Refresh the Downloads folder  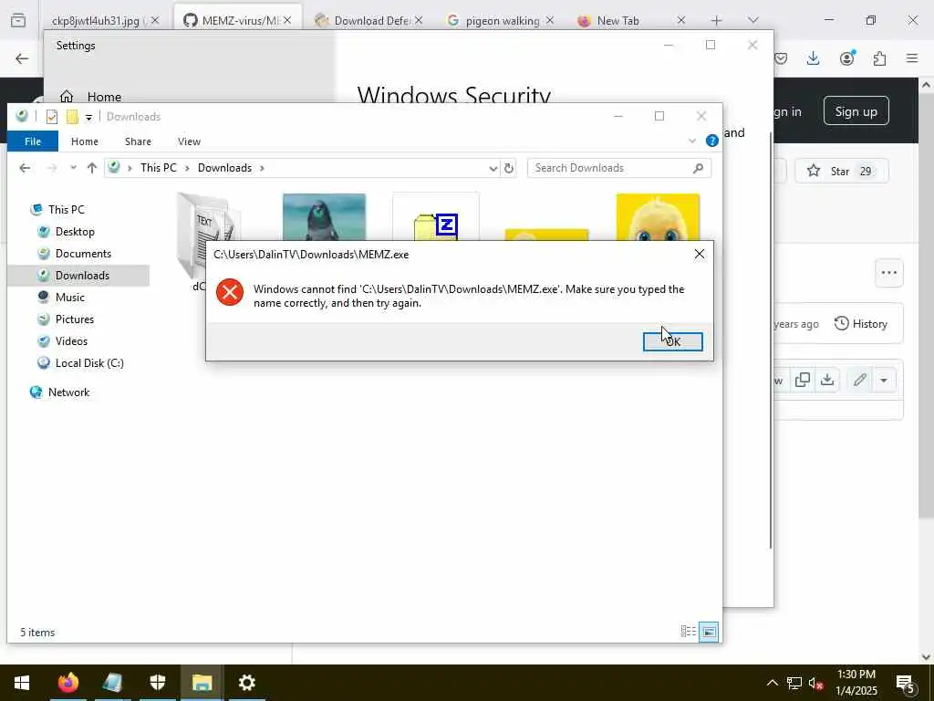tap(509, 169)
